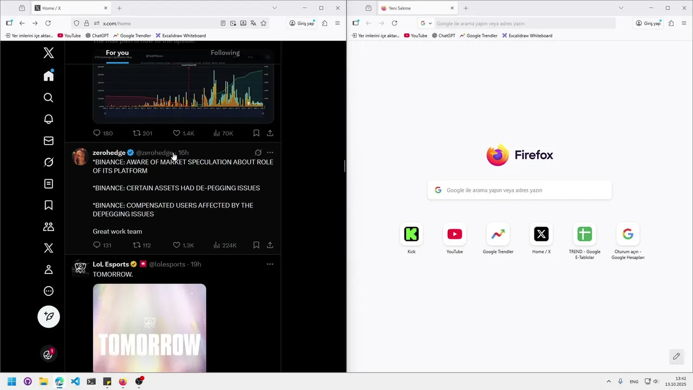
Task: Open account avatar at bottom of X sidebar
Action: pos(48,354)
